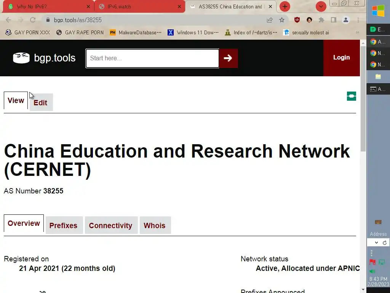Click the network monitor tray icon

(x=382, y=262)
